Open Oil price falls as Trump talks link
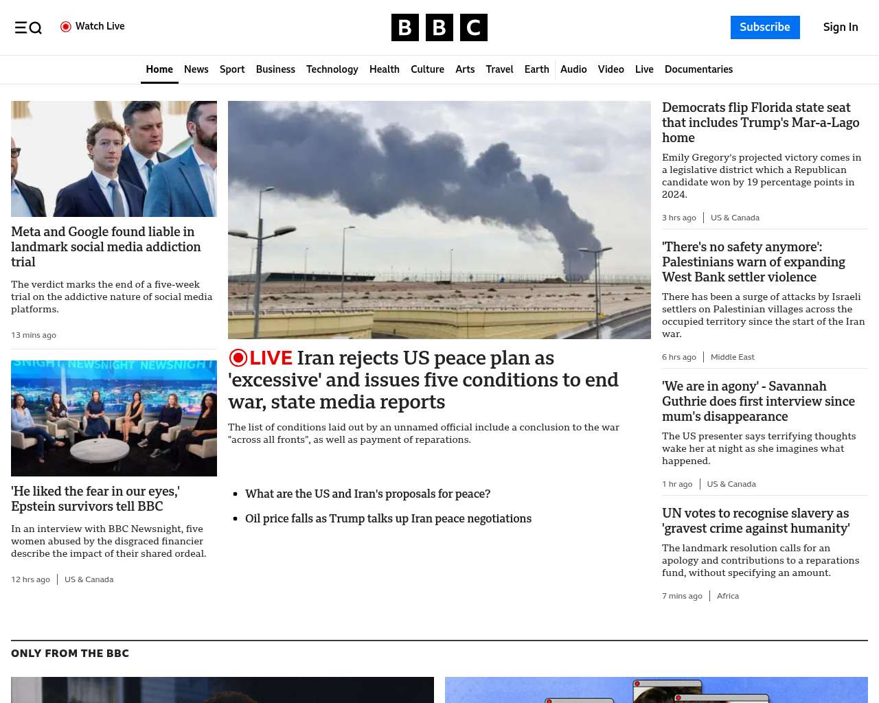Screen dimensions: 879x703 [389, 518]
